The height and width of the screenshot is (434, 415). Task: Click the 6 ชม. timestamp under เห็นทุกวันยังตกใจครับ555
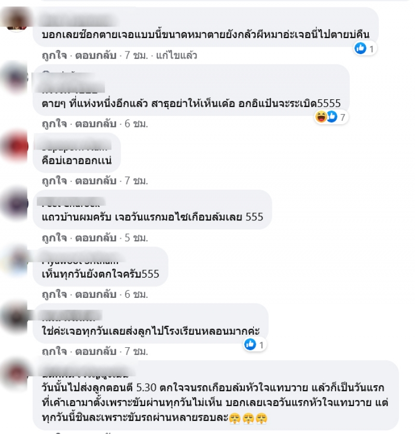tap(136, 294)
